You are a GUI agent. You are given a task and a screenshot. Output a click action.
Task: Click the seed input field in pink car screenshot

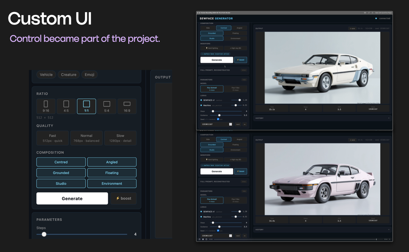(x=216, y=236)
